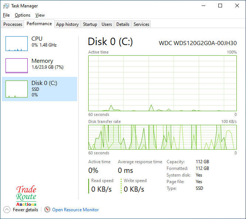The height and width of the screenshot is (219, 246).
Task: Switch to the App history tab
Action: tap(67, 24)
